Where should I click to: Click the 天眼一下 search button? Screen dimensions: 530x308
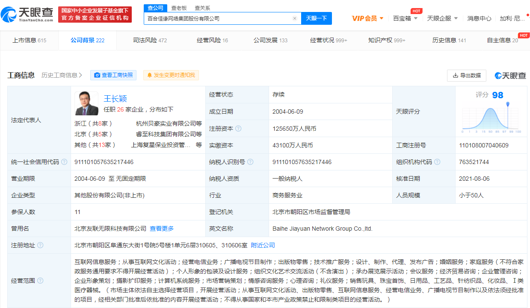[x=316, y=18]
